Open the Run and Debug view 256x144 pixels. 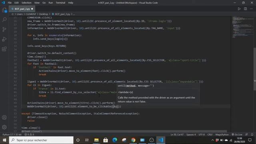point(4,39)
